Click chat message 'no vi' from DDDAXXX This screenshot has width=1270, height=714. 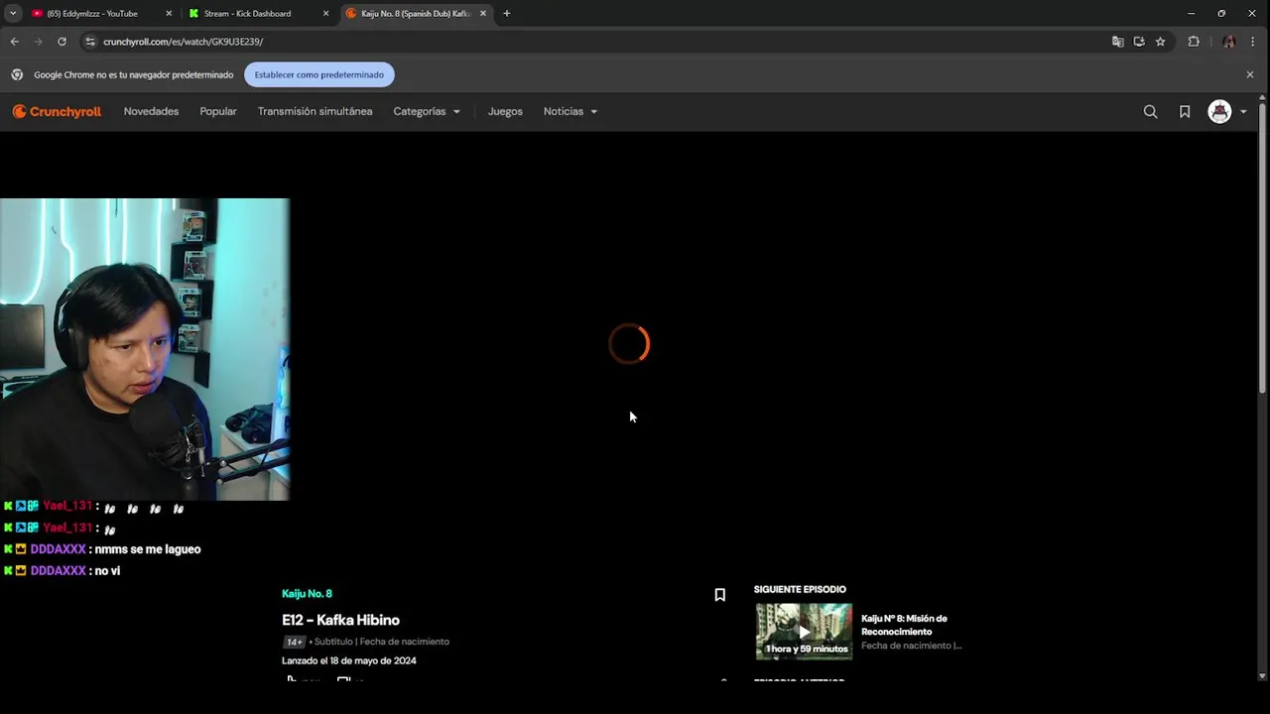107,571
